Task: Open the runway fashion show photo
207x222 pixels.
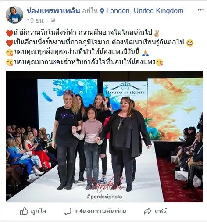Action: 104,136
